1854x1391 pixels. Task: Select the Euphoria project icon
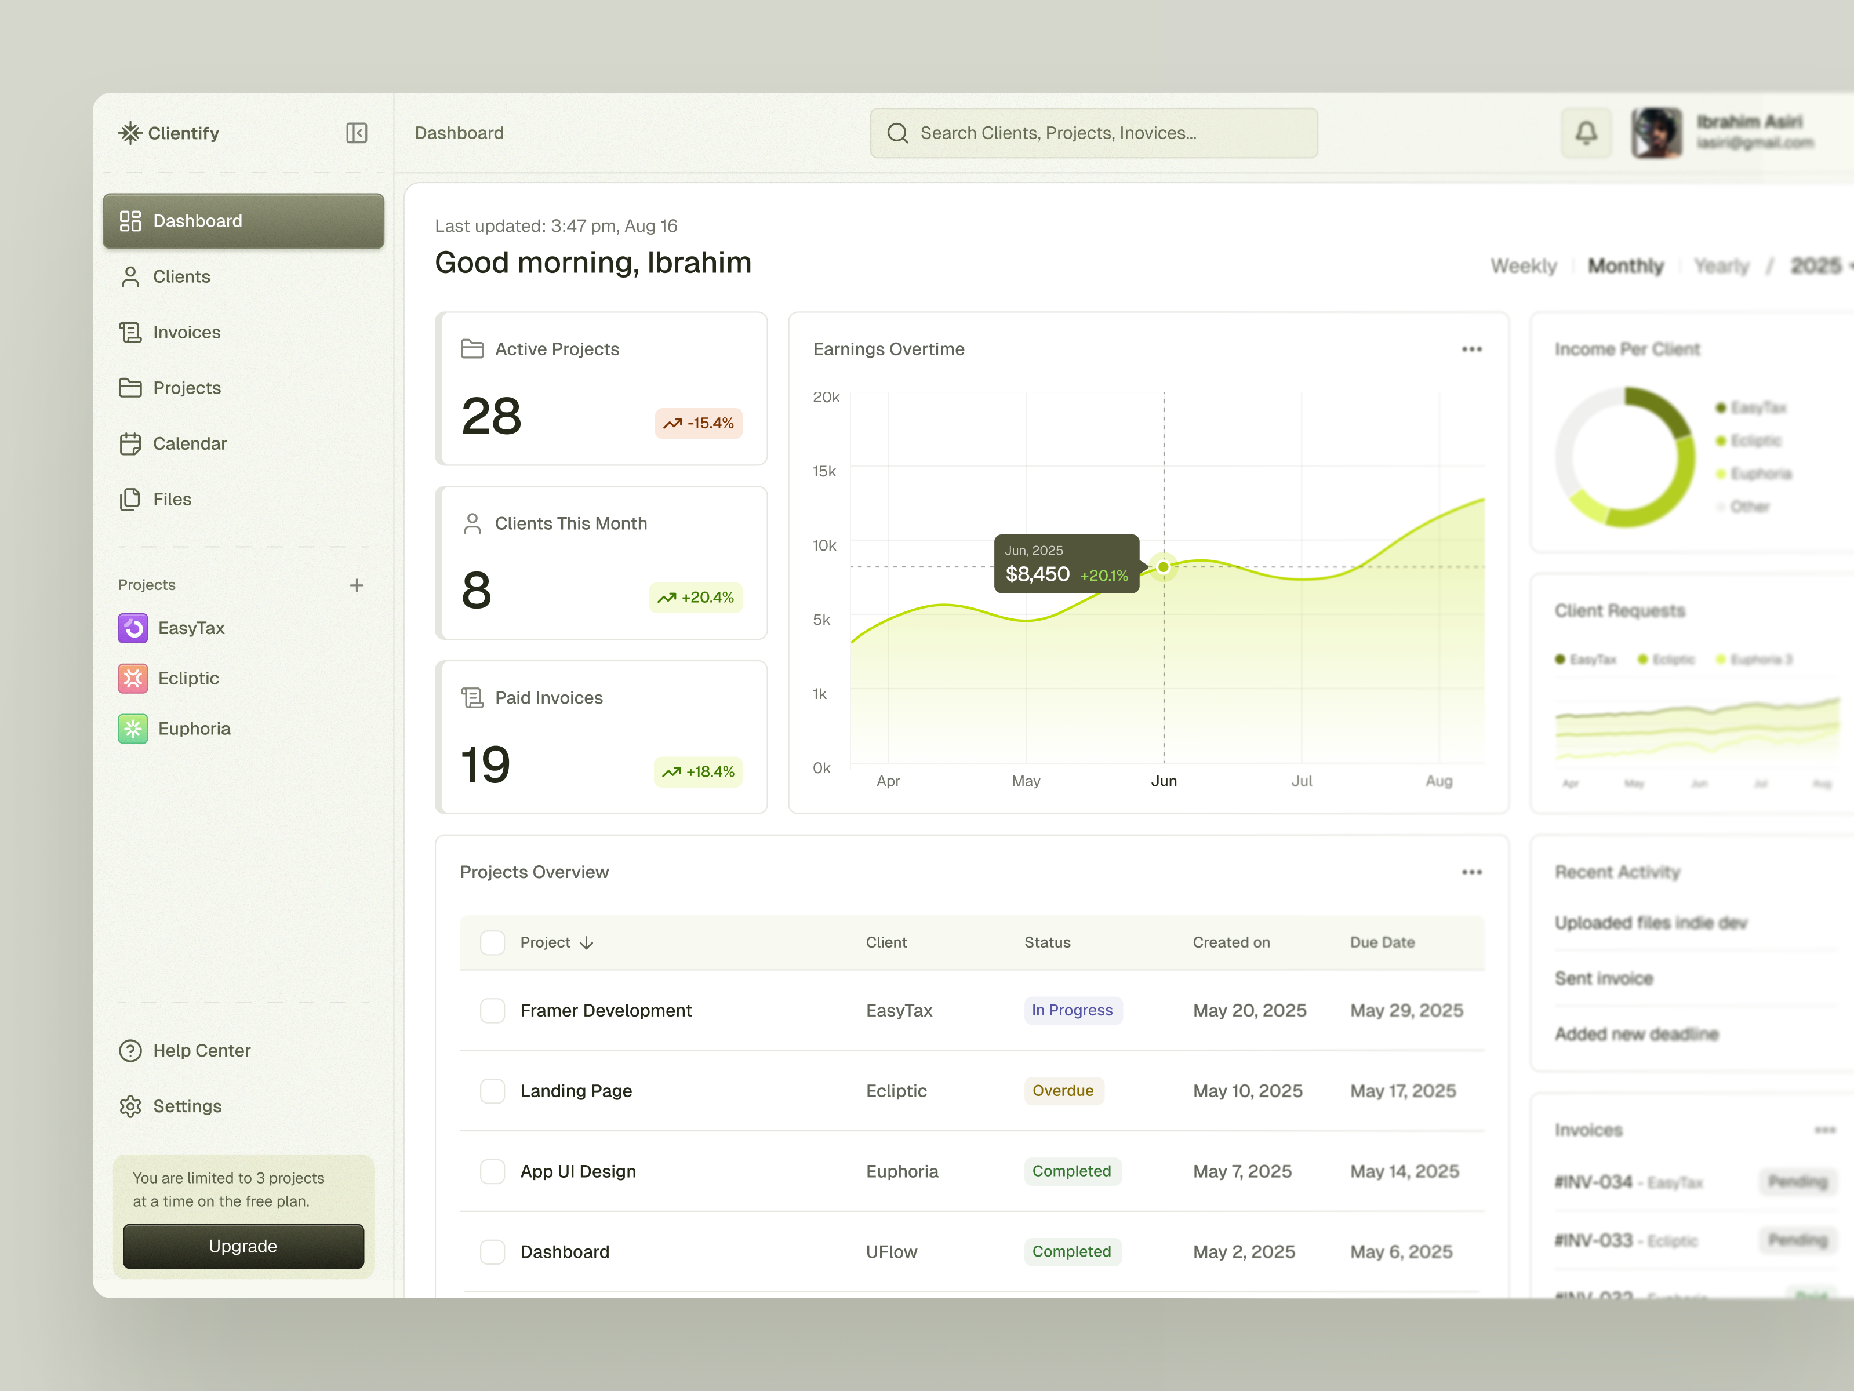tap(133, 728)
